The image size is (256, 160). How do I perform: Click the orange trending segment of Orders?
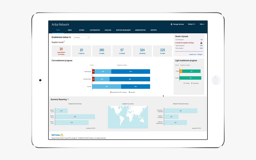181,71
